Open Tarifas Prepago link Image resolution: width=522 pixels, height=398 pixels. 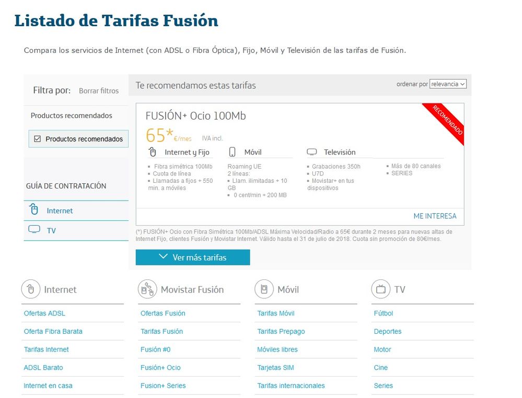[281, 331]
